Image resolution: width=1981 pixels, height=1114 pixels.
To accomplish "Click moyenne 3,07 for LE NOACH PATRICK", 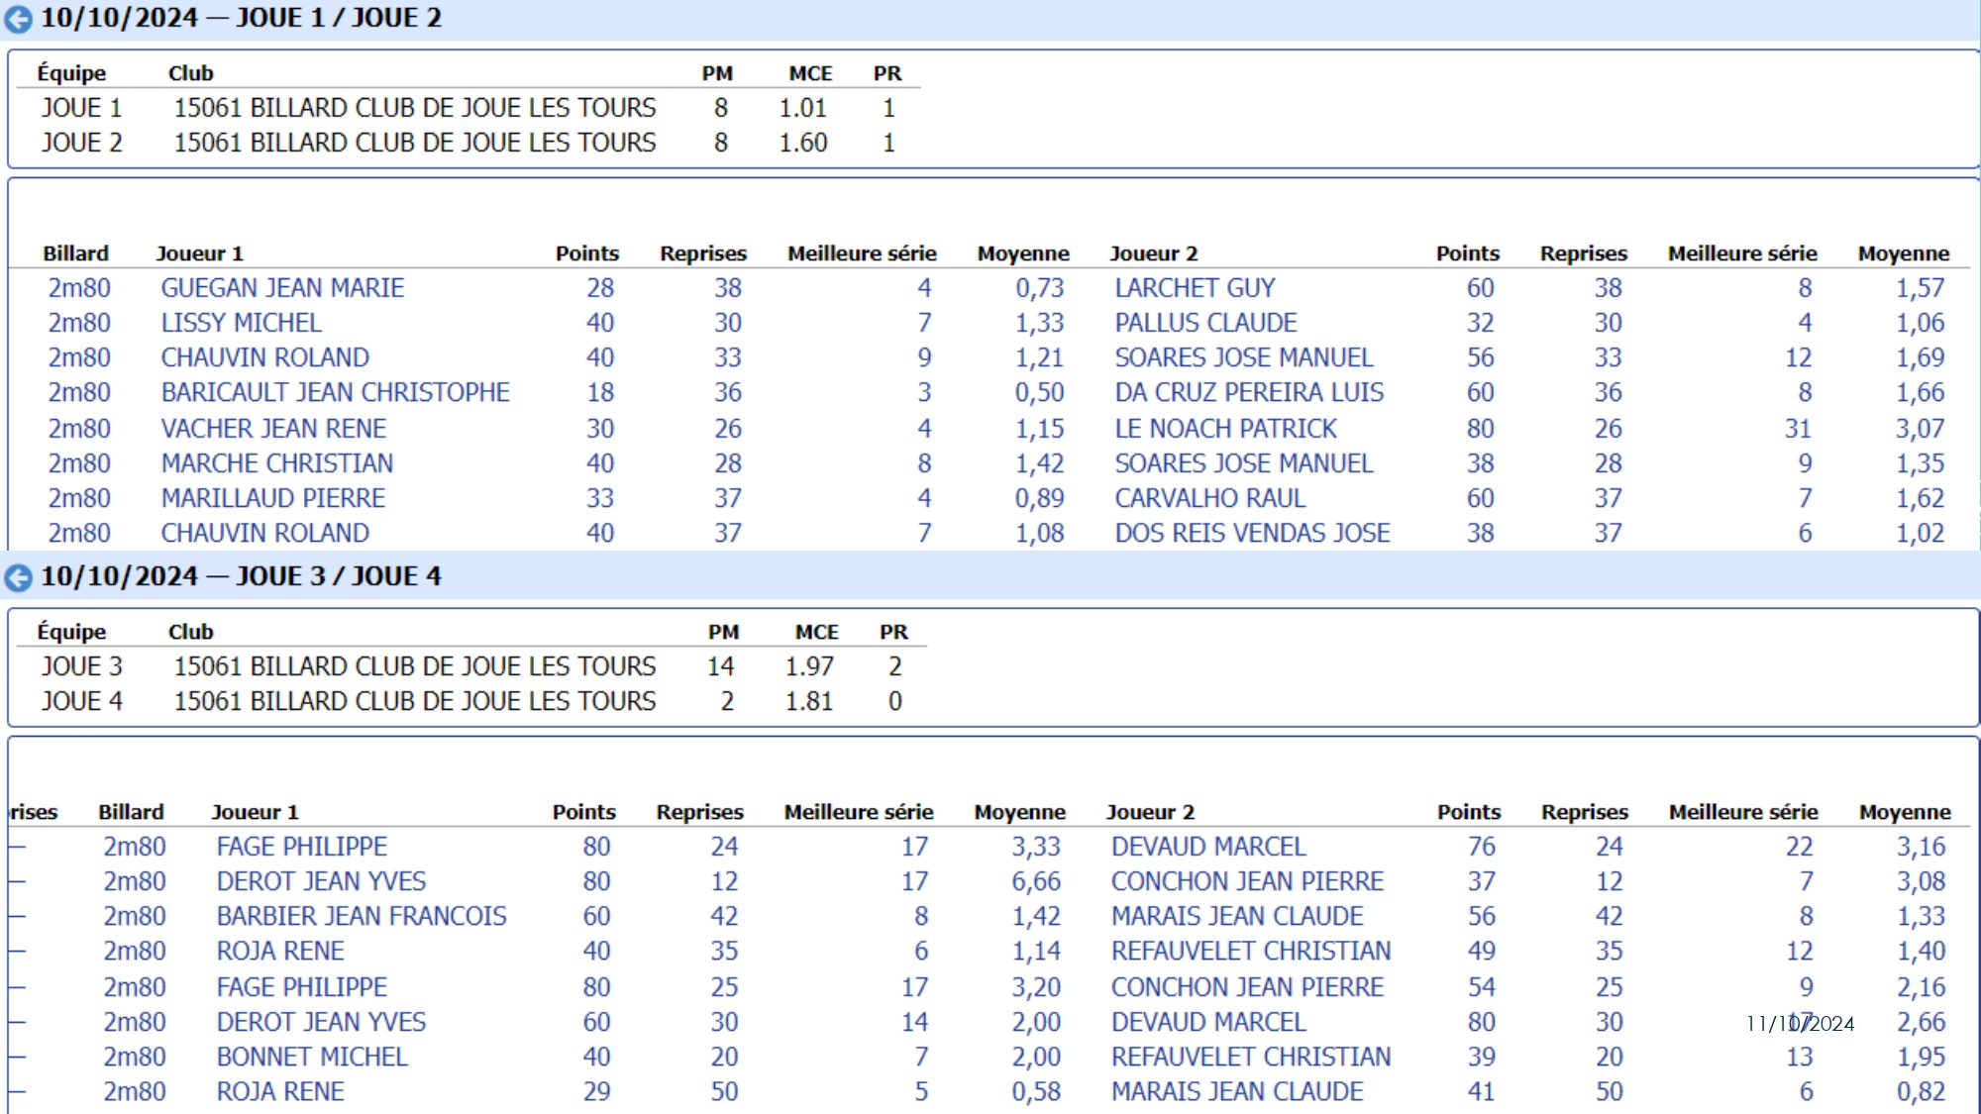I will pos(1921,429).
